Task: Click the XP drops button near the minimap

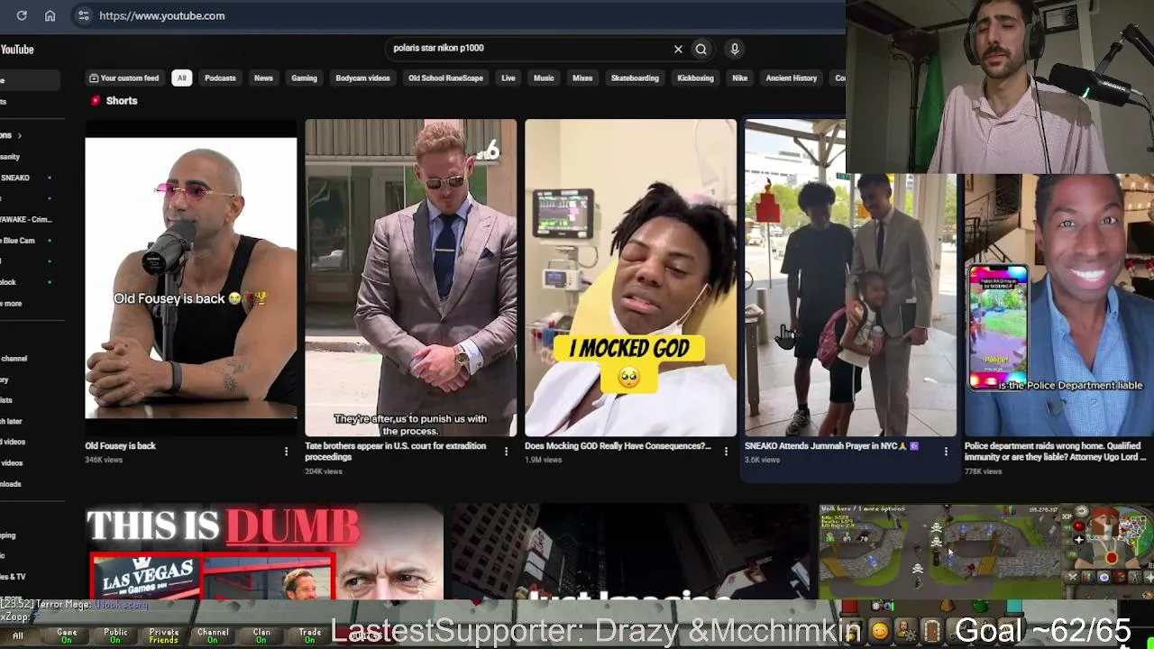Action: click(x=1067, y=517)
